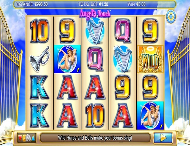This screenshot has width=190, height=146.
Task: Click the BALANCE amount display
Action: pyautogui.click(x=32, y=4)
